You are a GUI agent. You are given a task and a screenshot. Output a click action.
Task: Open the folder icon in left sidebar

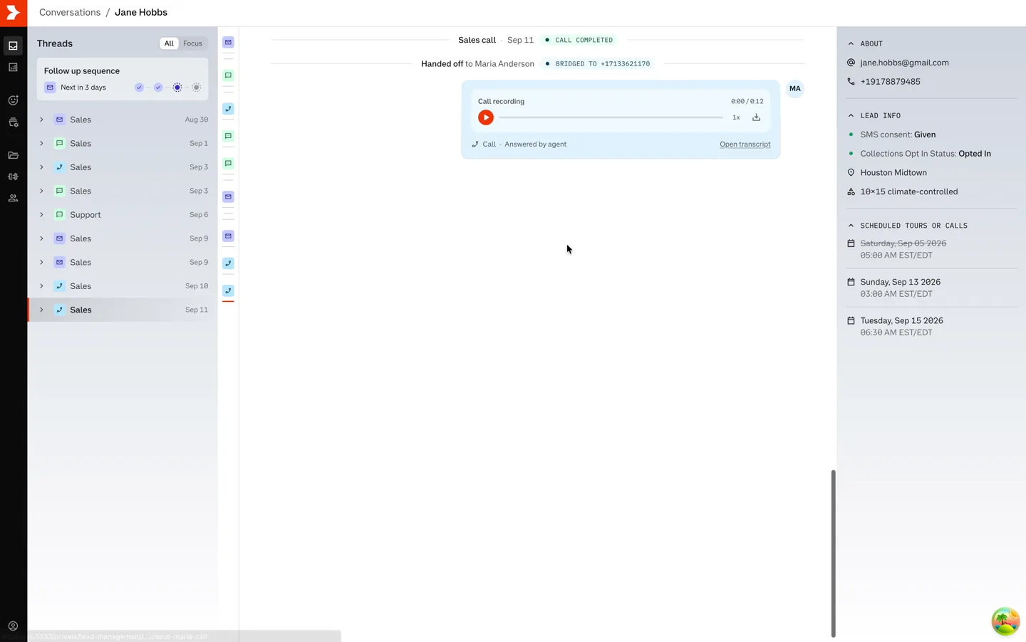coord(13,155)
